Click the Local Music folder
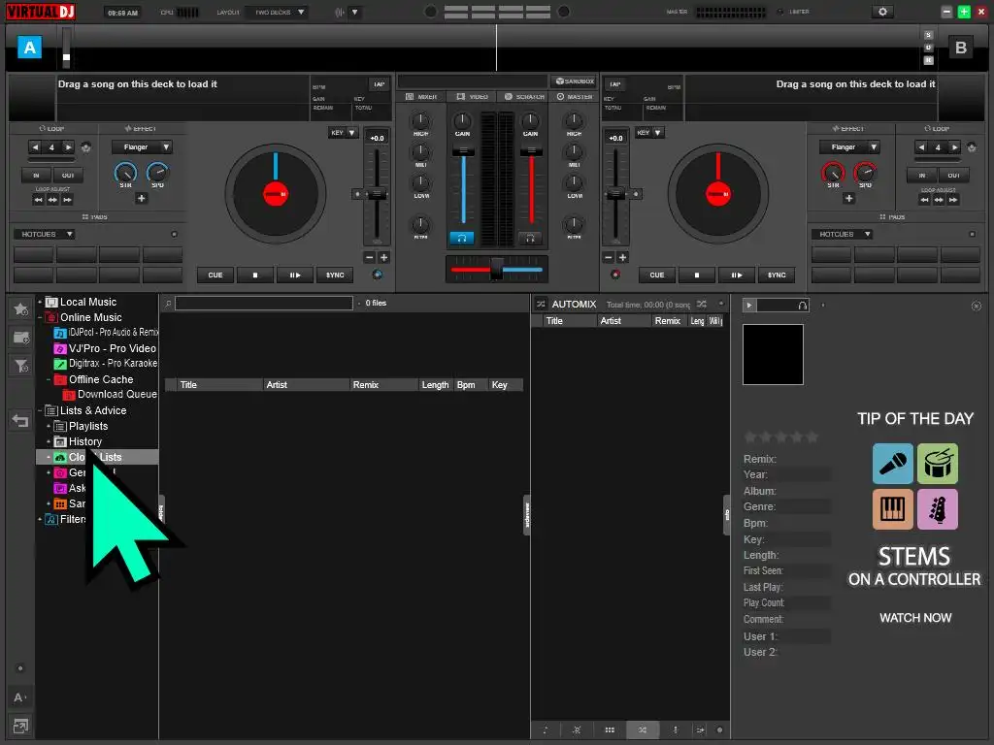 [x=87, y=302]
